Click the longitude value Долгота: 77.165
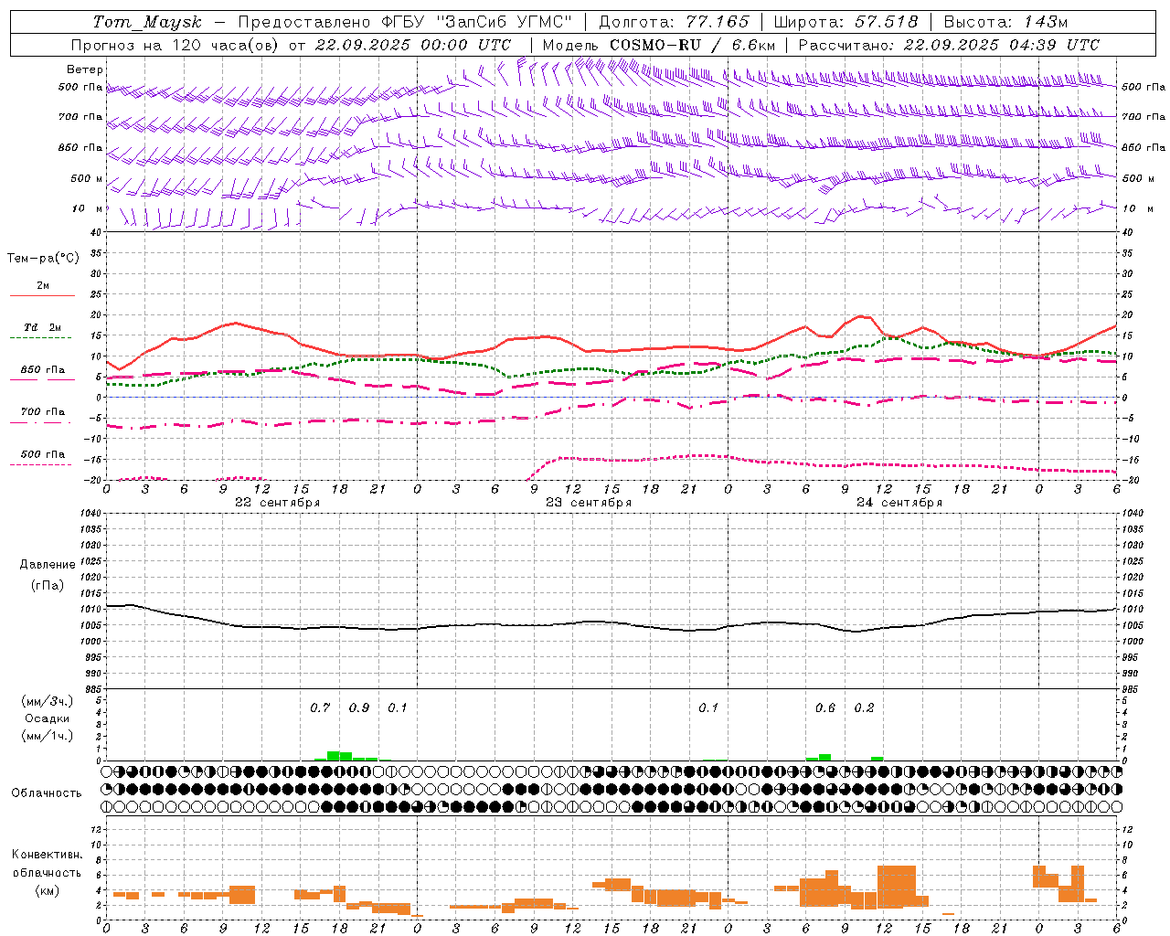Viewport: 1170px width, 936px height. [674, 22]
